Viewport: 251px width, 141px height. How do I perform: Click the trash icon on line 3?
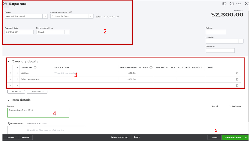click(x=237, y=85)
